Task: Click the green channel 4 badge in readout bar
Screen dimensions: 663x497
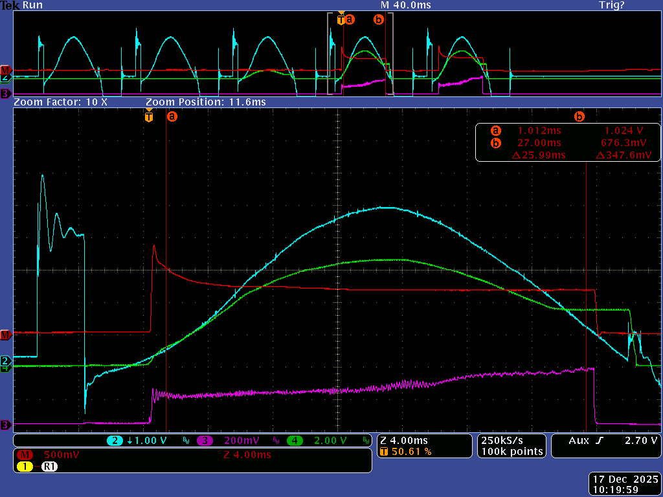Action: pyautogui.click(x=295, y=441)
